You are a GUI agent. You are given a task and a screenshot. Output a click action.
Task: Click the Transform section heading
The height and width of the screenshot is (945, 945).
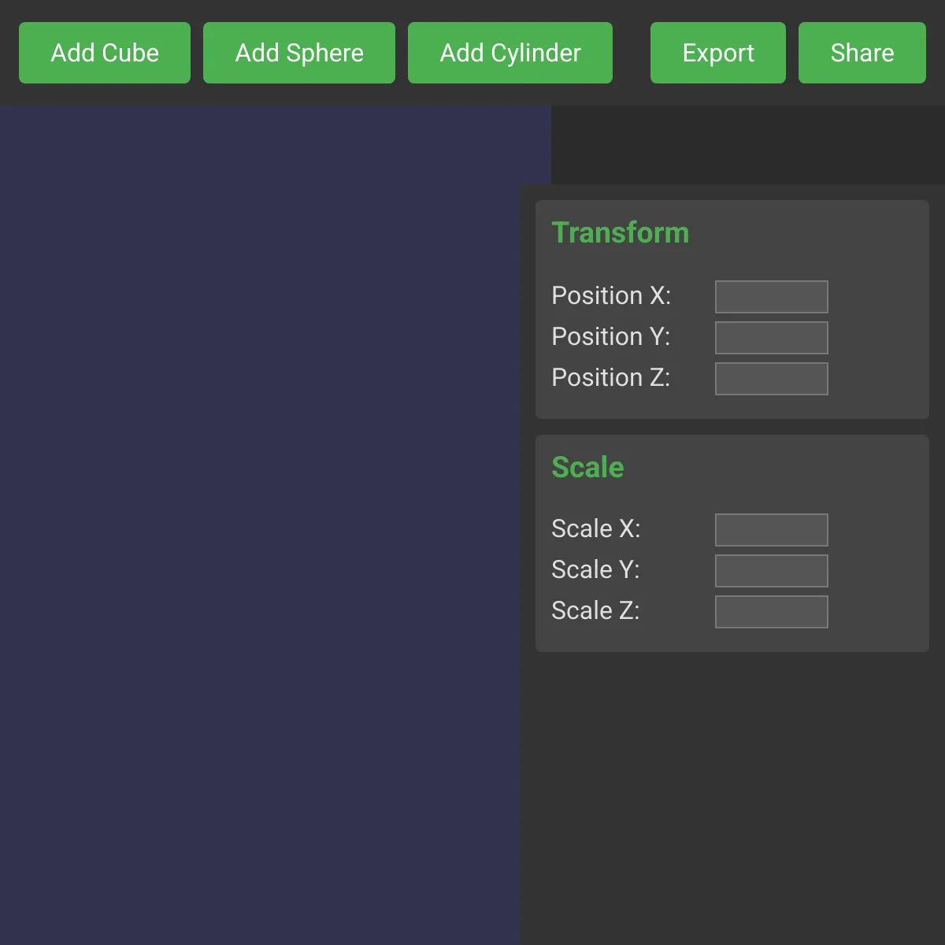[x=621, y=233]
